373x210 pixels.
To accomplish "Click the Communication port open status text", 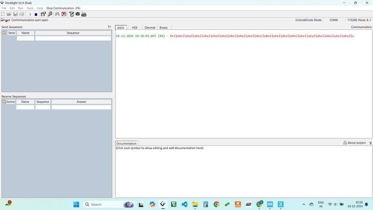I will (30, 20).
